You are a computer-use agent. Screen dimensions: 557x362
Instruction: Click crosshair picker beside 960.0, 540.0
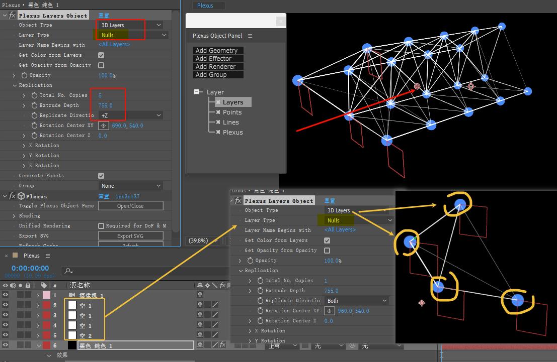(x=329, y=311)
